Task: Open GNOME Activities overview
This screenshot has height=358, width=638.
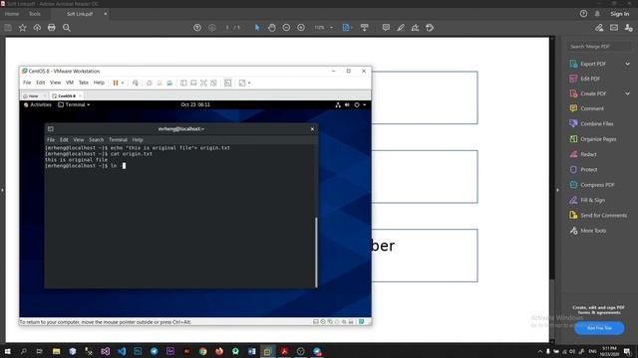Action: 38,104
